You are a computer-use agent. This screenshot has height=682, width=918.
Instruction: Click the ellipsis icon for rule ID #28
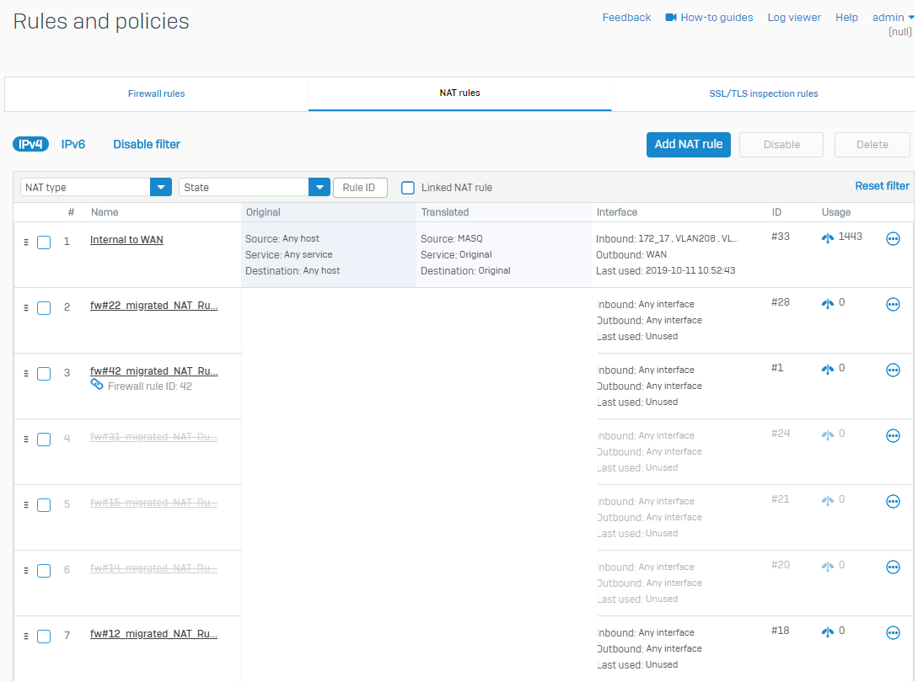893,305
